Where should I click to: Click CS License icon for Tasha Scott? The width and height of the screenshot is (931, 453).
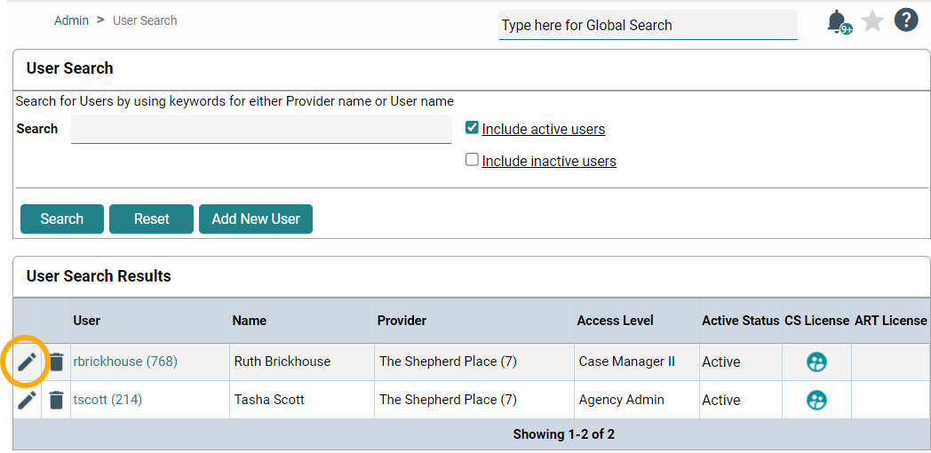click(x=816, y=401)
